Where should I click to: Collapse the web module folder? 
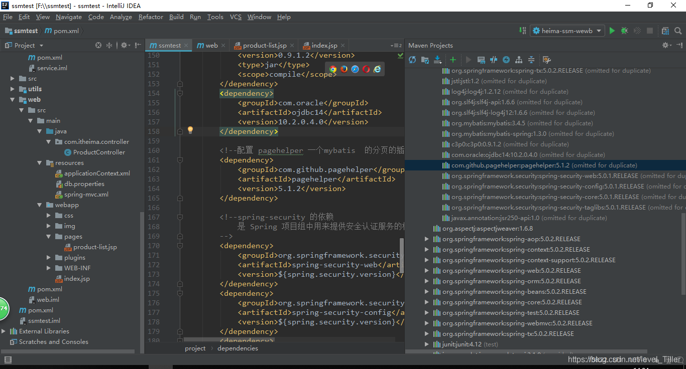[13, 100]
